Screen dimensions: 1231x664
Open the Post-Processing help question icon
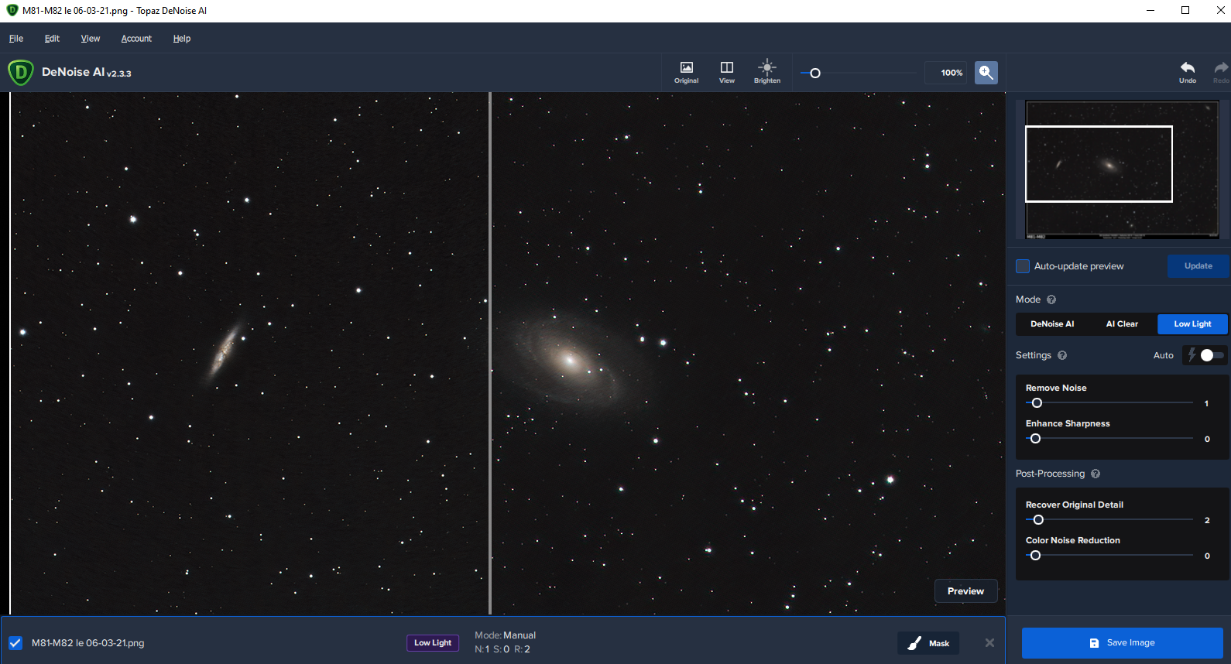1096,474
